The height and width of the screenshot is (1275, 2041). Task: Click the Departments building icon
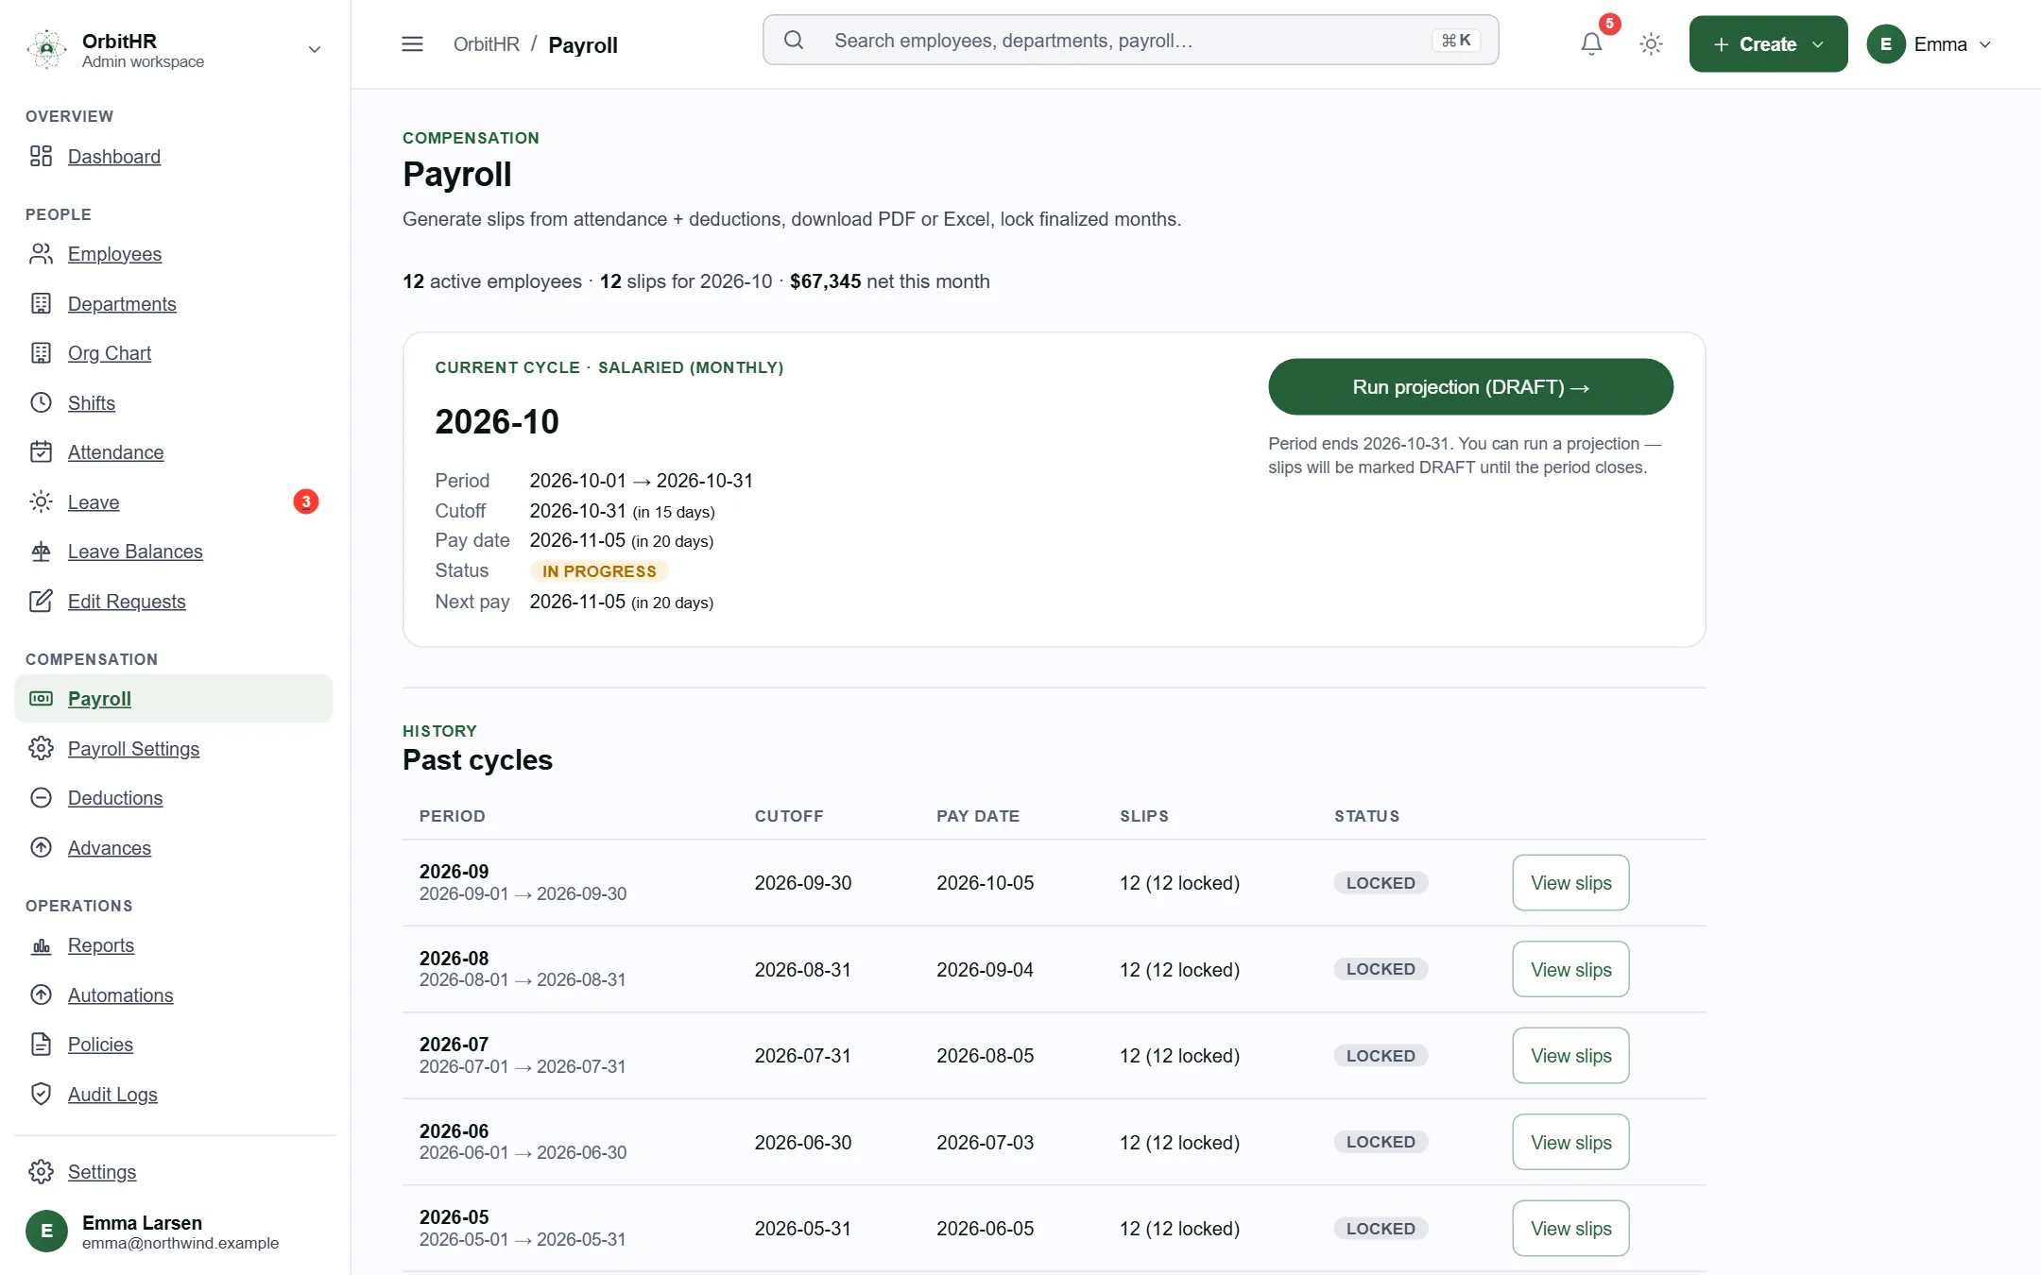(41, 303)
